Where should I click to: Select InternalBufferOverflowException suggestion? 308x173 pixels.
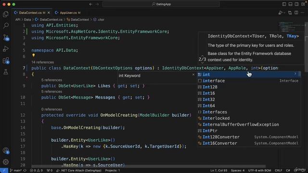[249, 124]
